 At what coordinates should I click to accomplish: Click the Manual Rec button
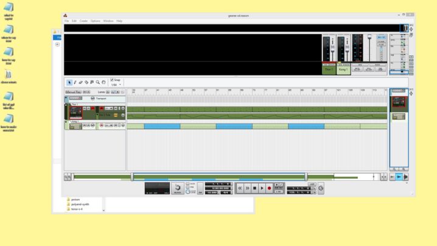click(x=74, y=92)
